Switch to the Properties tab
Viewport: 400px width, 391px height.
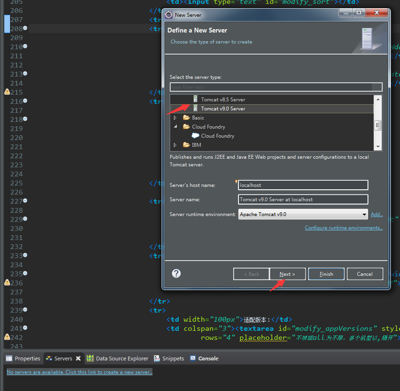click(23, 358)
